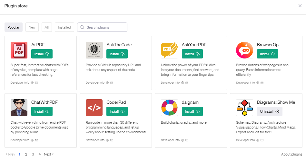
Task: Open BrowserOp developer website globe icon
Action: click(x=258, y=83)
